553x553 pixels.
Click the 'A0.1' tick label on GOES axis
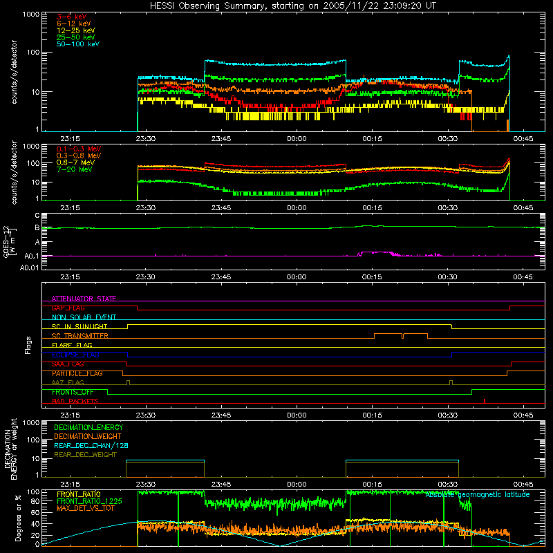tap(32, 256)
